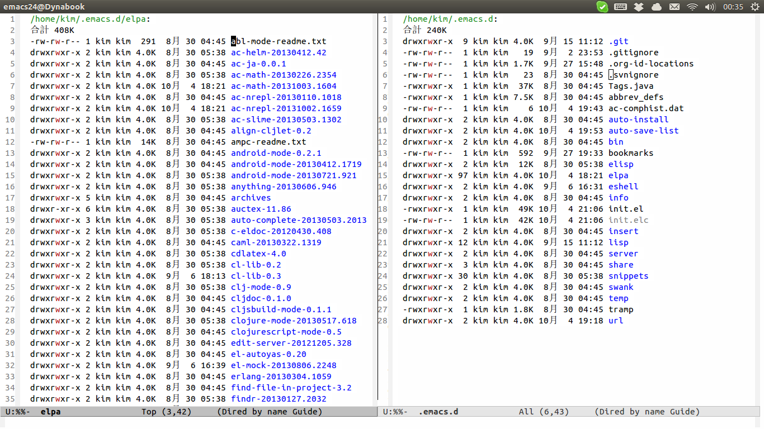Screen dimensions: 764x429
Task: Open the Dropbox indicator in top panel
Action: coord(639,7)
